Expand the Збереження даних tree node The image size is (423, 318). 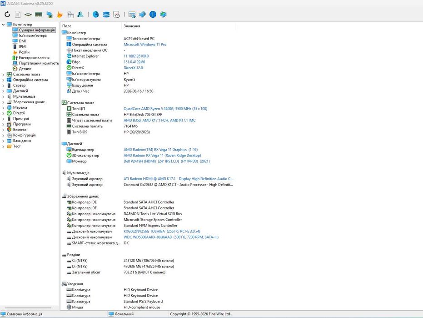pos(3,102)
